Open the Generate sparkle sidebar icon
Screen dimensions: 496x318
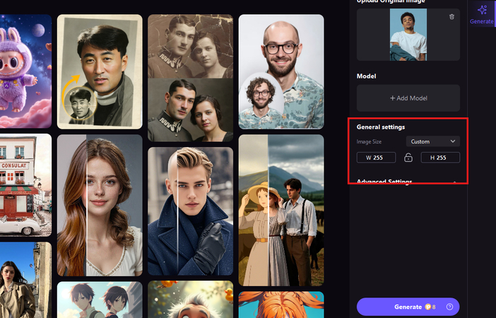point(481,14)
